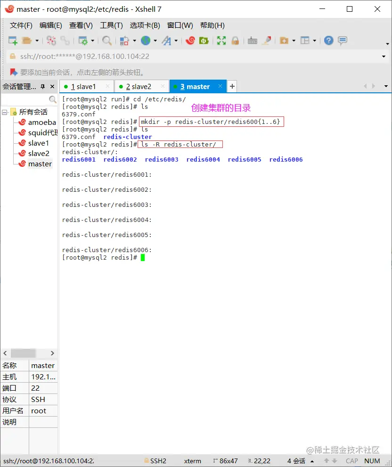The width and height of the screenshot is (392, 467).
Task: Open the 文件(F) menu
Action: click(21, 25)
